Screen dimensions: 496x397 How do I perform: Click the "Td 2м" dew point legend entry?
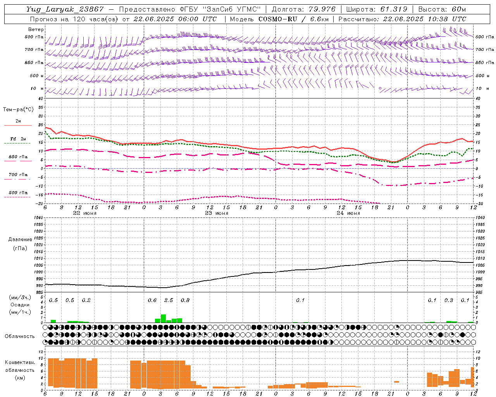click(18, 139)
